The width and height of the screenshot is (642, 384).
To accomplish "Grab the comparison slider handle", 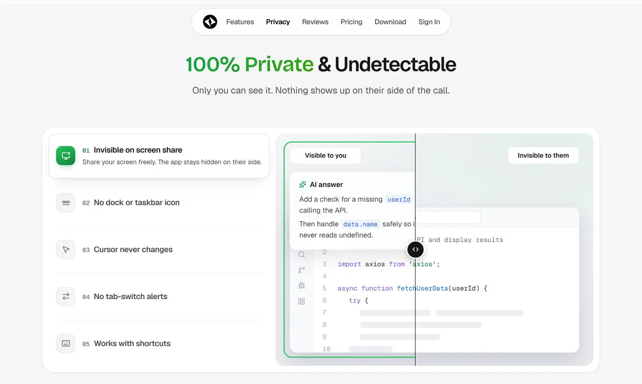I will tap(415, 249).
